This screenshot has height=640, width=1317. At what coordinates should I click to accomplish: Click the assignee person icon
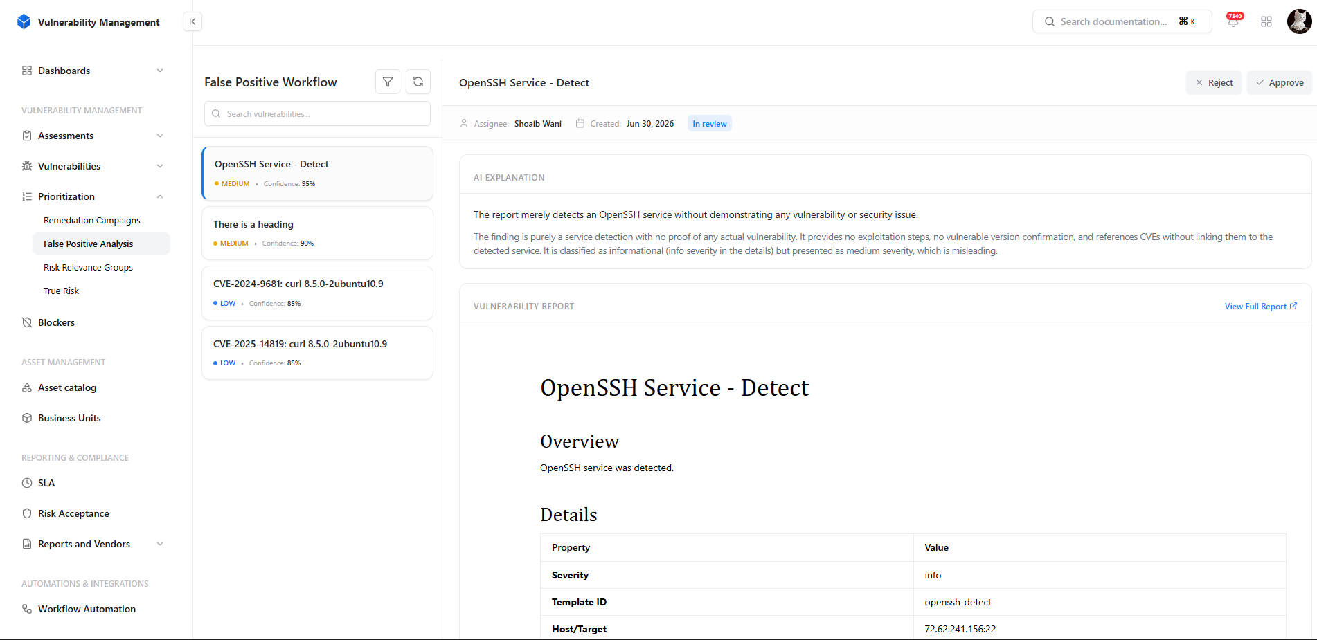pos(464,123)
